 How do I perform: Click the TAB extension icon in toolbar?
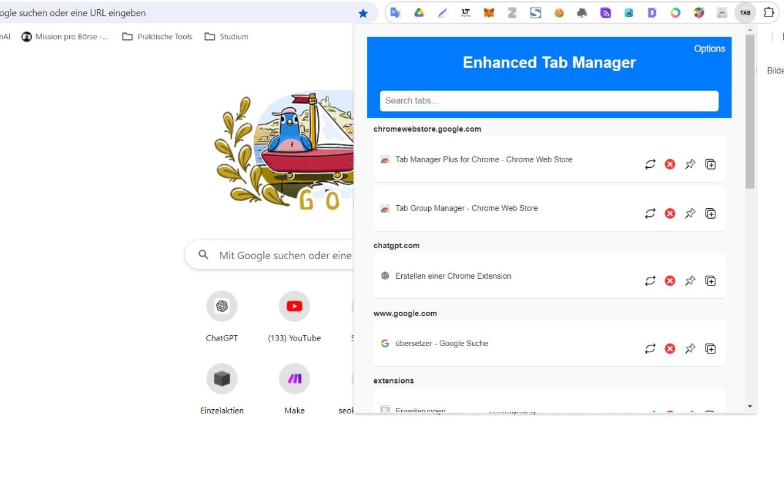(745, 12)
